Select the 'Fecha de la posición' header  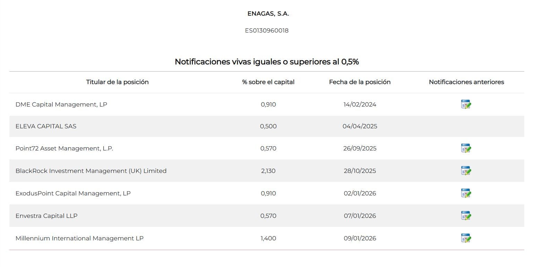360,82
